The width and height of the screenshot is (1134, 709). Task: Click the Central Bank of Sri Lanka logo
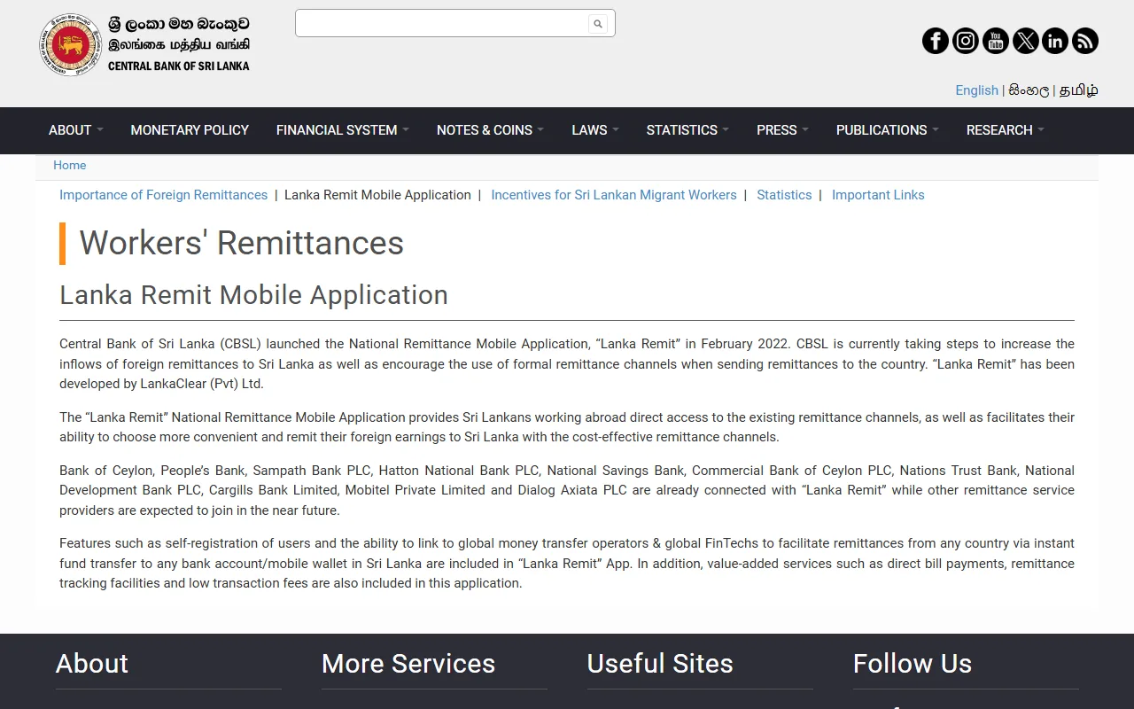[x=144, y=44]
